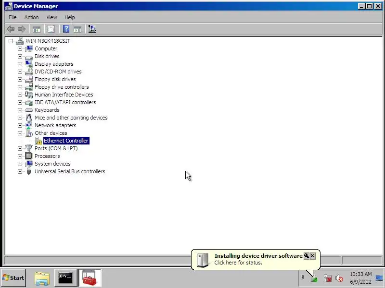This screenshot has width=385, height=288.
Task: Select the 'Keyboards' label
Action: click(x=47, y=110)
